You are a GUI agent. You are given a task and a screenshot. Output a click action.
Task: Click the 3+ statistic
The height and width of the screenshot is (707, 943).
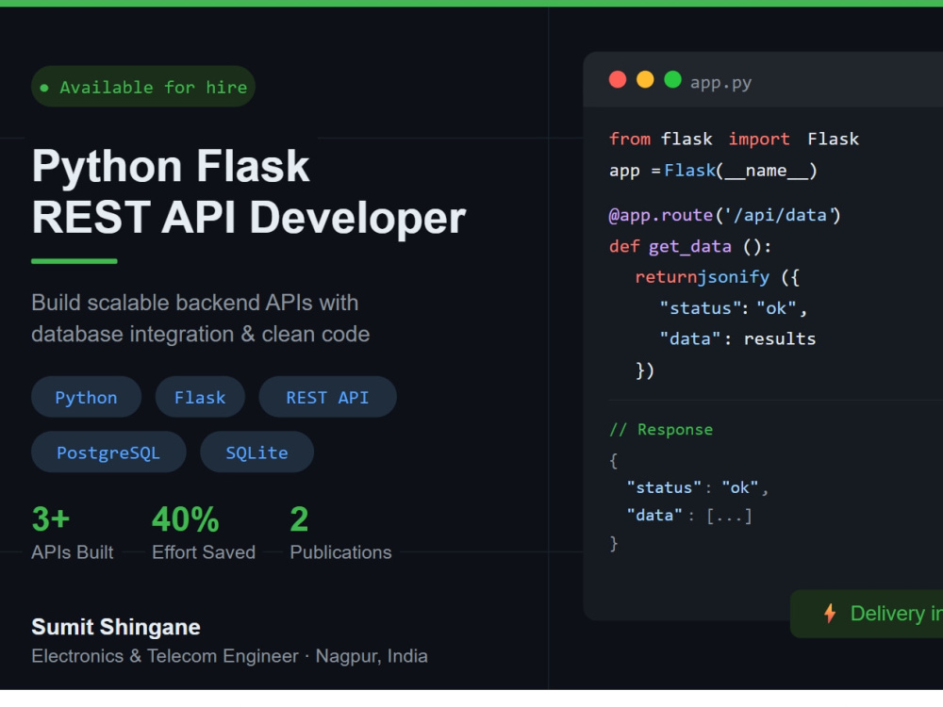[51, 518]
